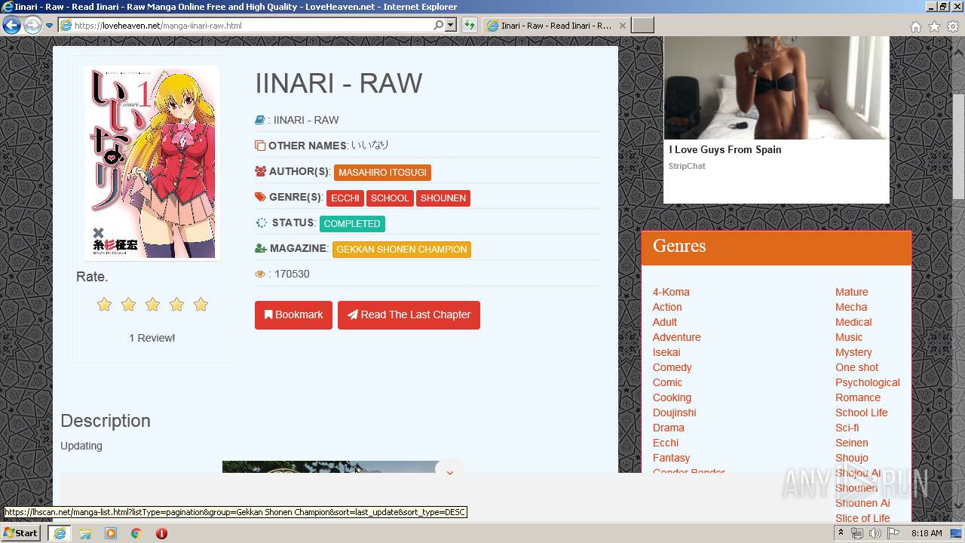Open the Action genre link
The height and width of the screenshot is (543, 965).
[667, 307]
